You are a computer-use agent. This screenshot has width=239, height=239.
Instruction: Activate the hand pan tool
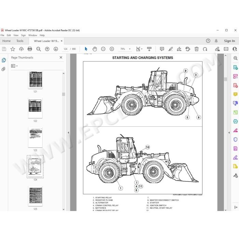point(95,49)
